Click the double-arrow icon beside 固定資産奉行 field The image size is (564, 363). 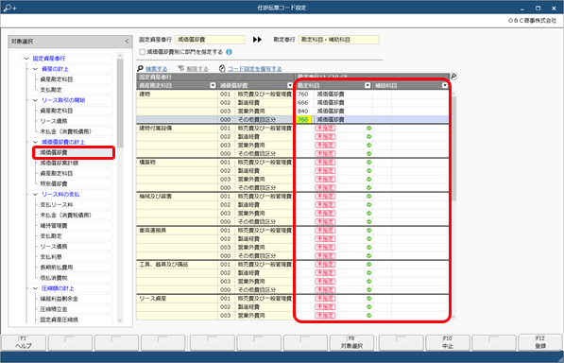click(x=257, y=40)
